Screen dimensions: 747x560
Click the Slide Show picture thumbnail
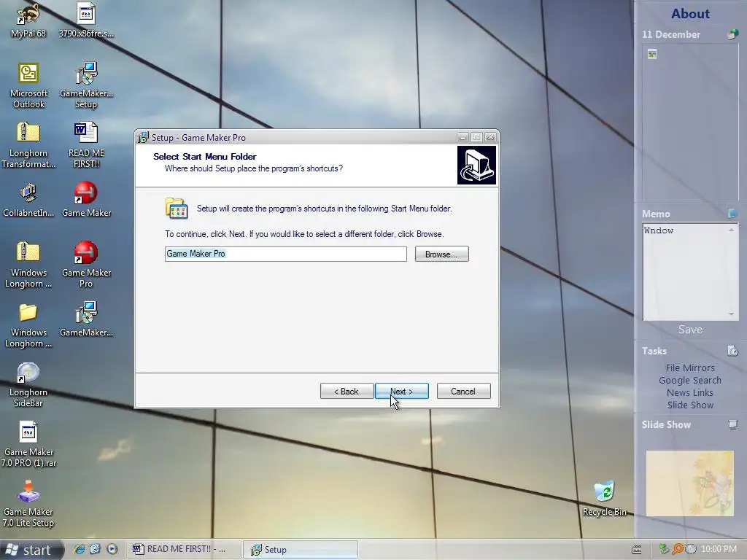coord(690,483)
